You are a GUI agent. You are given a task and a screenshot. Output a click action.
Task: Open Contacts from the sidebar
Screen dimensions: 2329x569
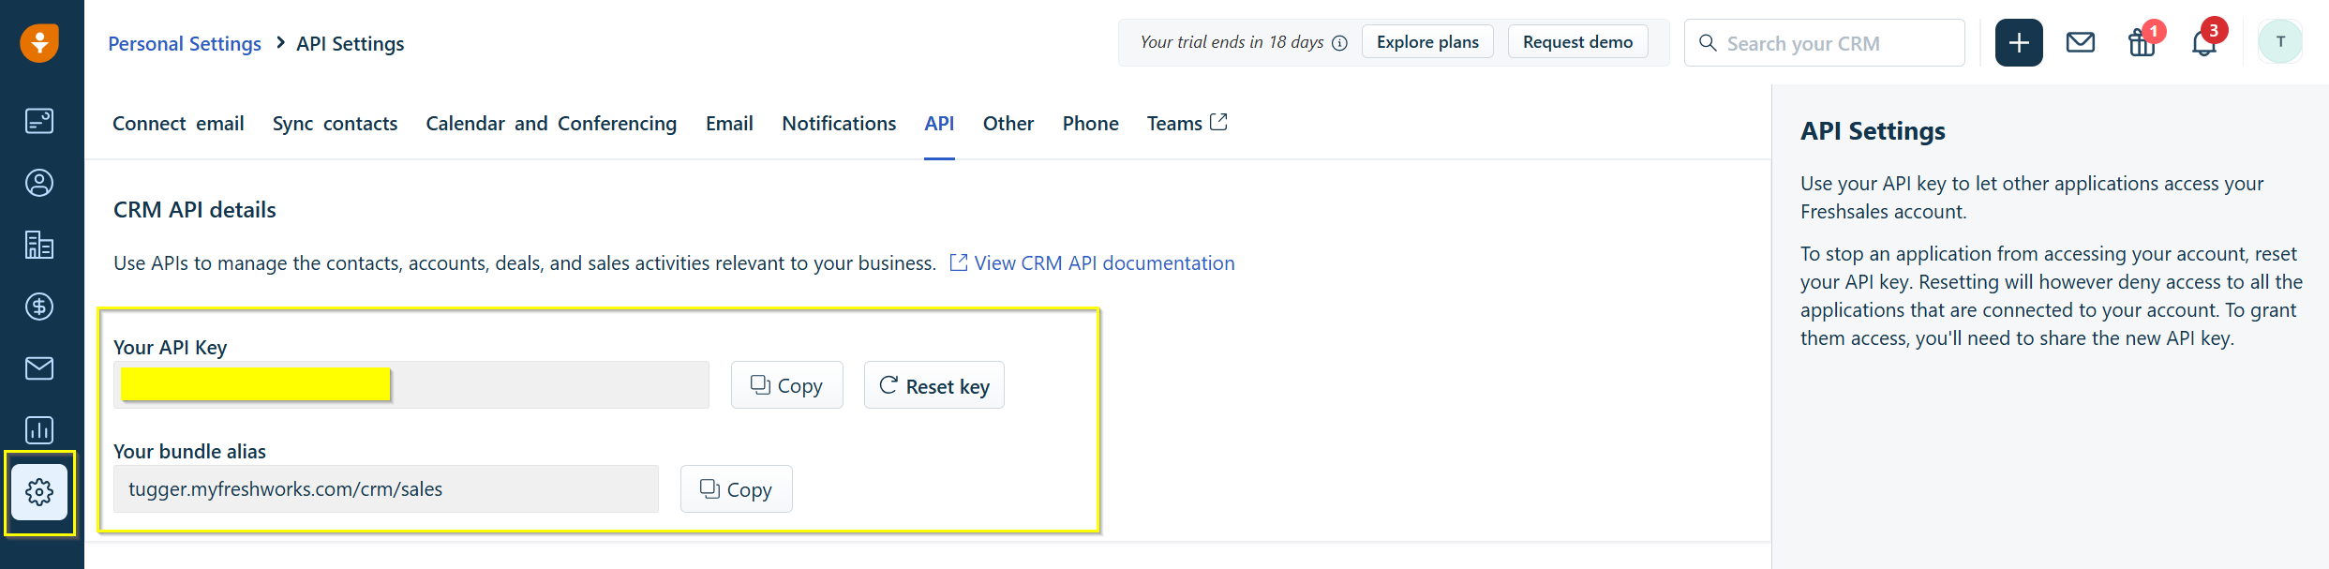point(39,183)
